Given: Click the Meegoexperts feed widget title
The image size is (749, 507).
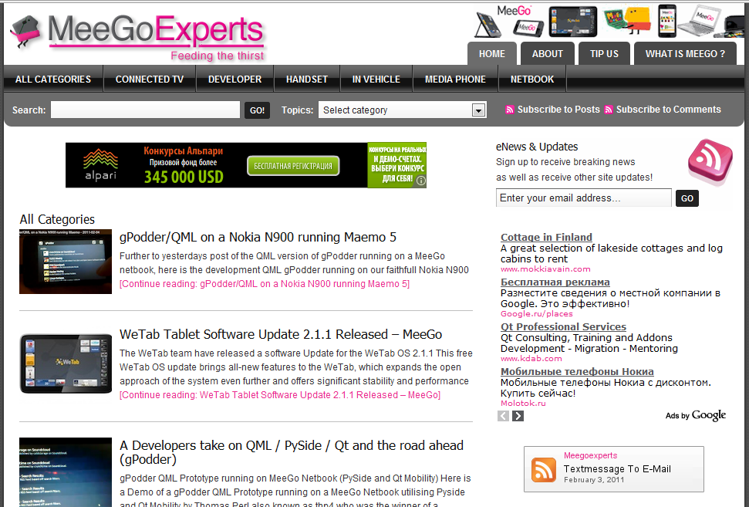Looking at the screenshot, I should click(590, 455).
